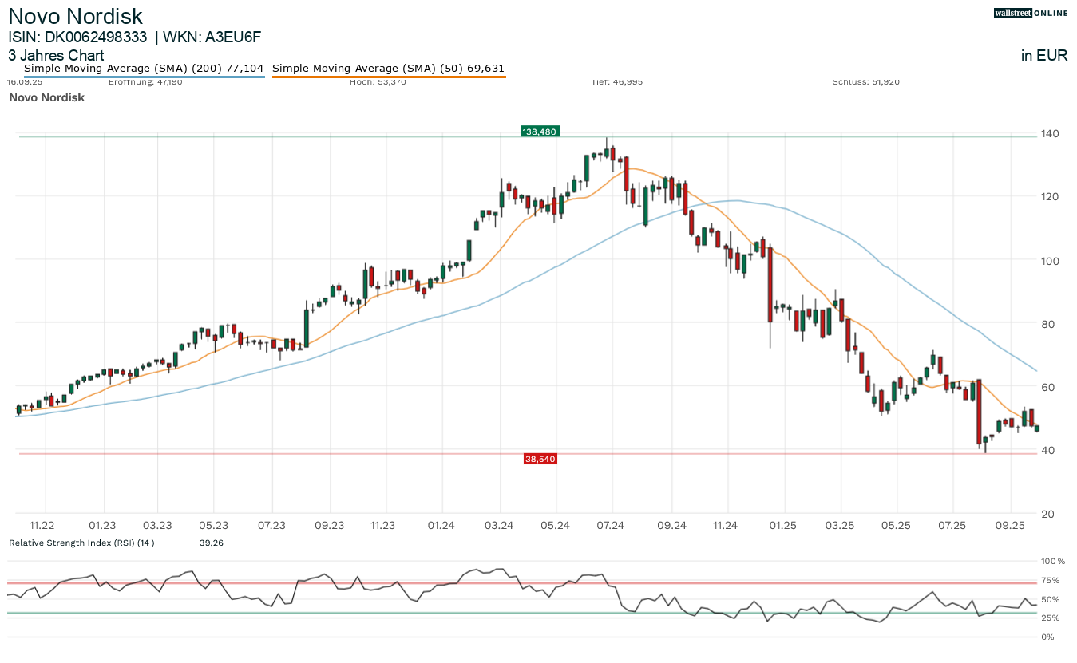Click the 140 value on the price axis

[x=1049, y=133]
